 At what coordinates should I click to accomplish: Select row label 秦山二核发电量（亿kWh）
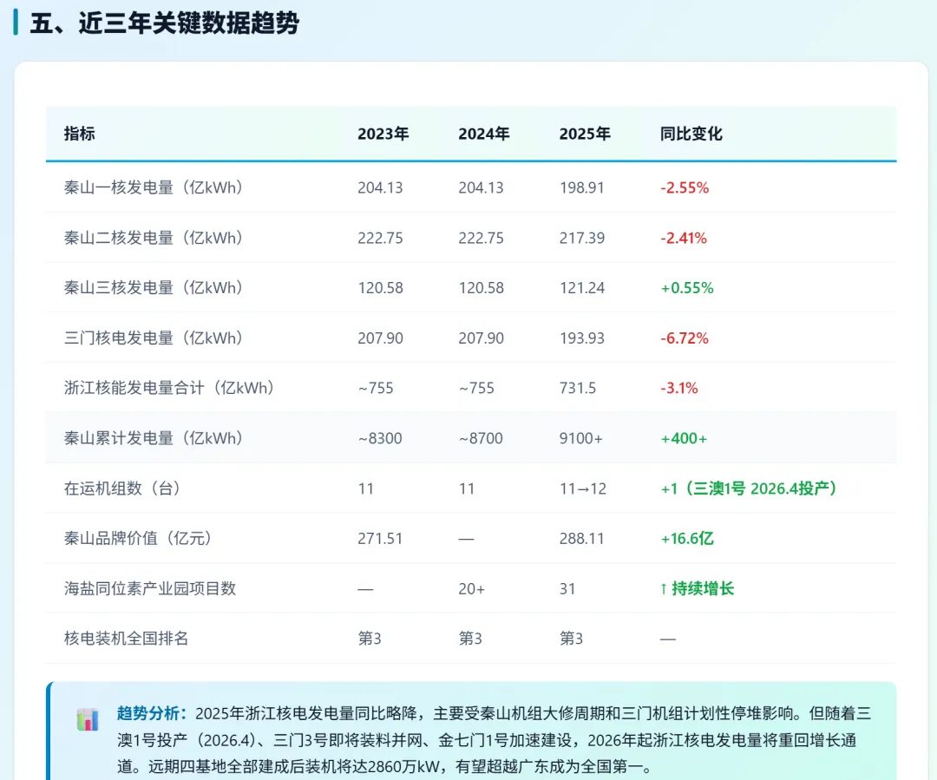pyautogui.click(x=154, y=238)
